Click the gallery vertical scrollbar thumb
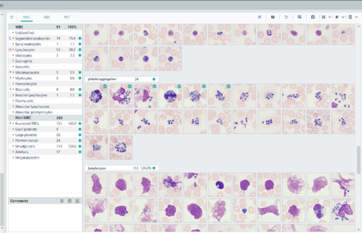Image resolution: width=362 pixels, height=233 pixels. point(358,160)
